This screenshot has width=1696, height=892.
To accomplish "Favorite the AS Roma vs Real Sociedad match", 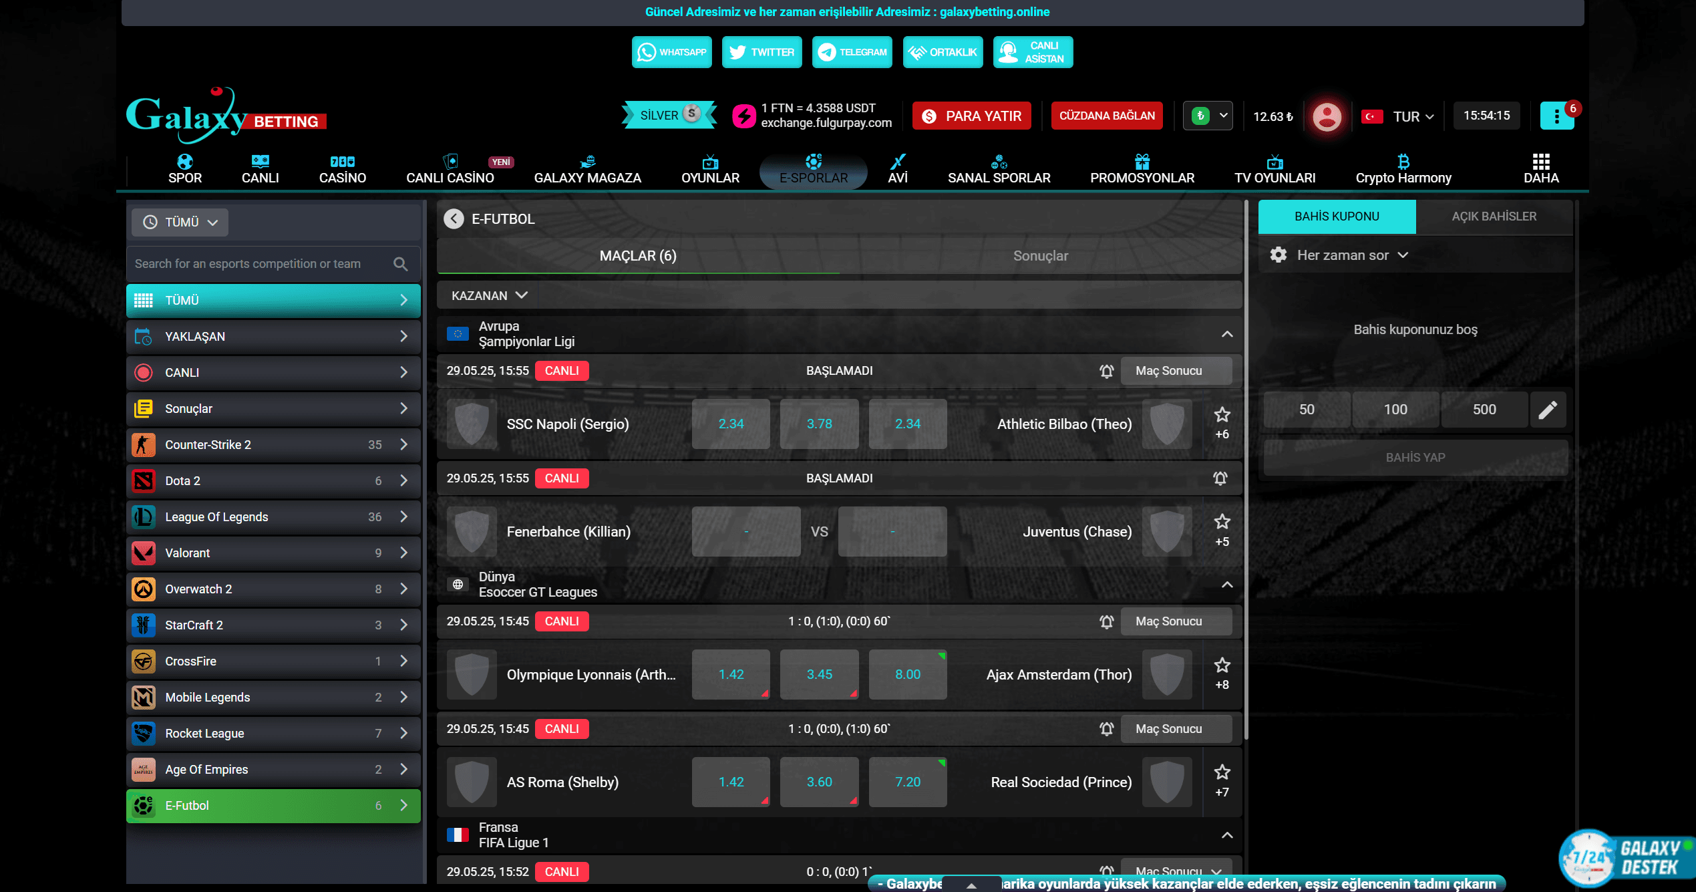I will 1222,772.
